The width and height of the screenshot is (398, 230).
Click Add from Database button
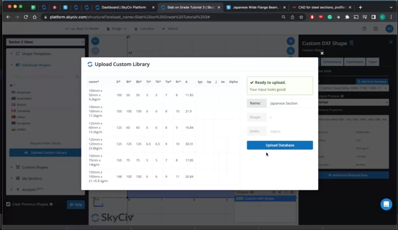click(372, 82)
